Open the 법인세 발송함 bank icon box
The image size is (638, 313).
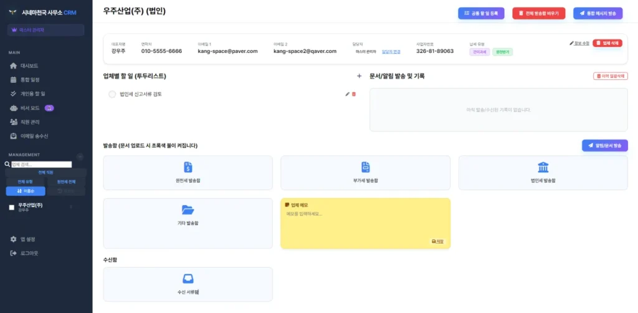click(x=543, y=172)
